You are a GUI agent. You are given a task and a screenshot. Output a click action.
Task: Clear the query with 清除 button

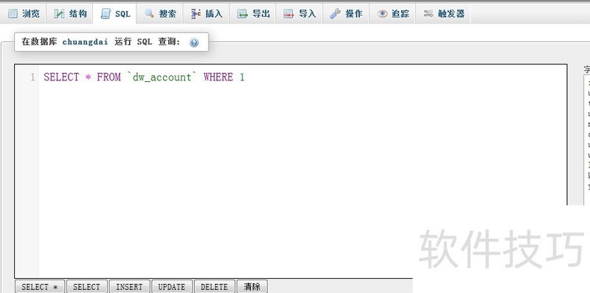coord(251,287)
